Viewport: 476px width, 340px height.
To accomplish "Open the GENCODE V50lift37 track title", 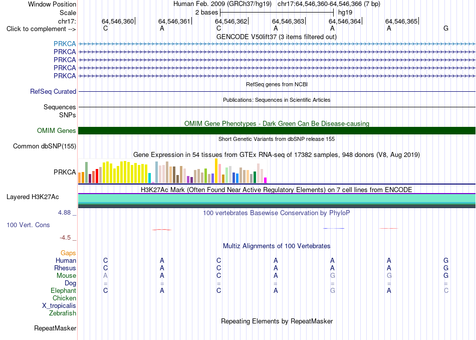I will tap(277, 37).
